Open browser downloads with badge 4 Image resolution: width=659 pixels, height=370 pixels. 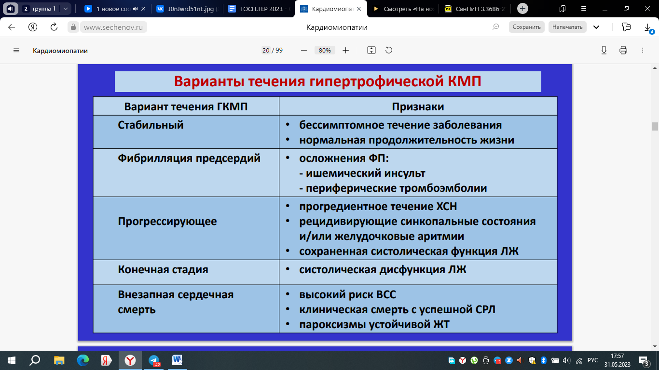point(648,28)
